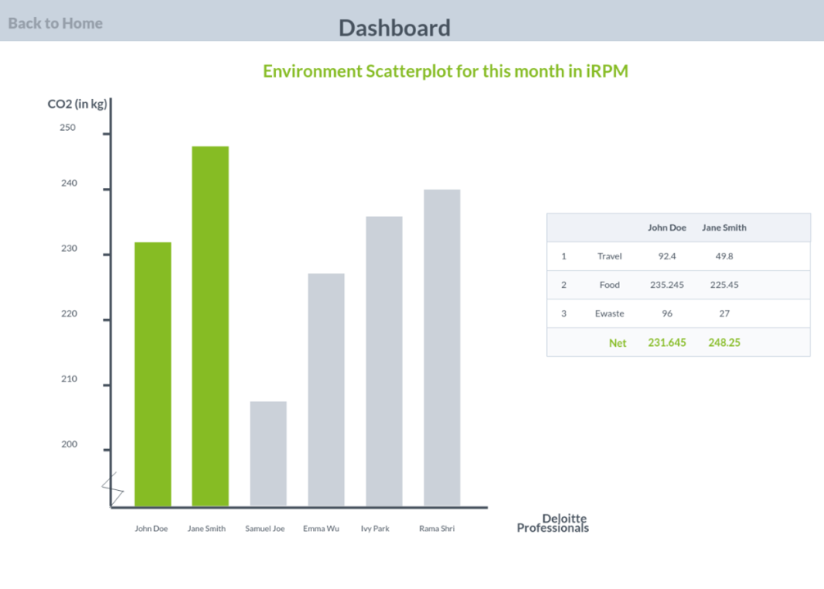The height and width of the screenshot is (589, 824).
Task: Select Emma Wu's grey bar
Action: [326, 390]
